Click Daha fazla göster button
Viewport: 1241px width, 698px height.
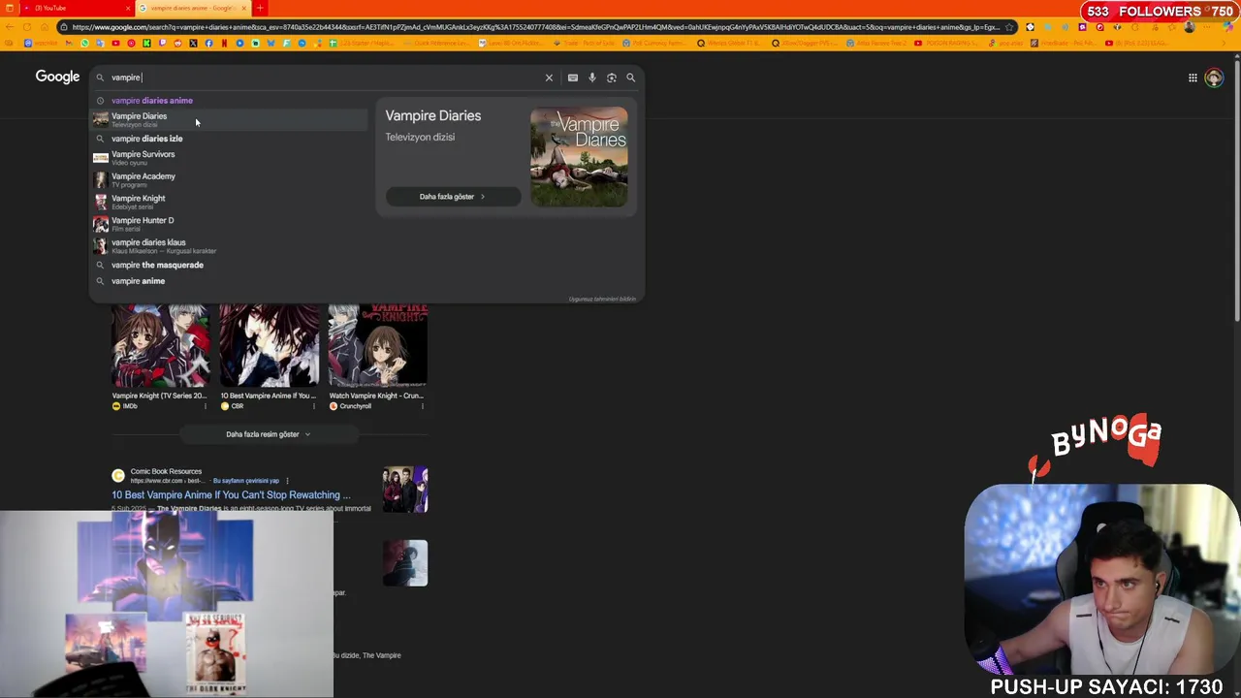(453, 197)
